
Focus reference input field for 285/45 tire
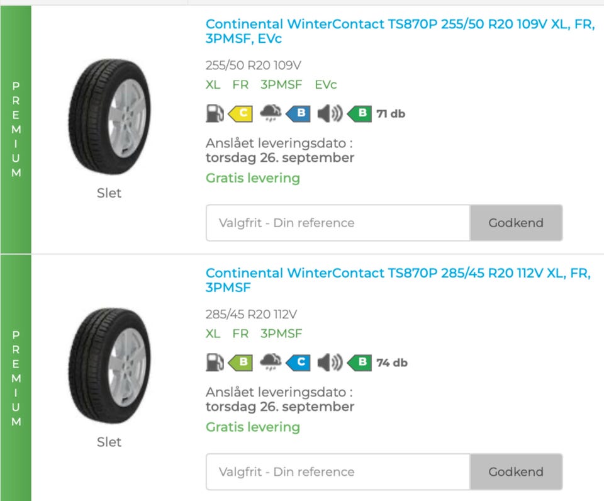(338, 472)
